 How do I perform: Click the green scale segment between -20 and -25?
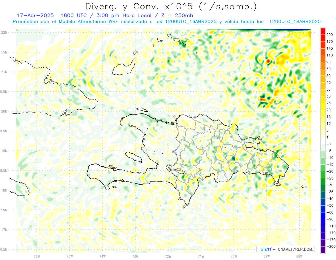pos(323,175)
